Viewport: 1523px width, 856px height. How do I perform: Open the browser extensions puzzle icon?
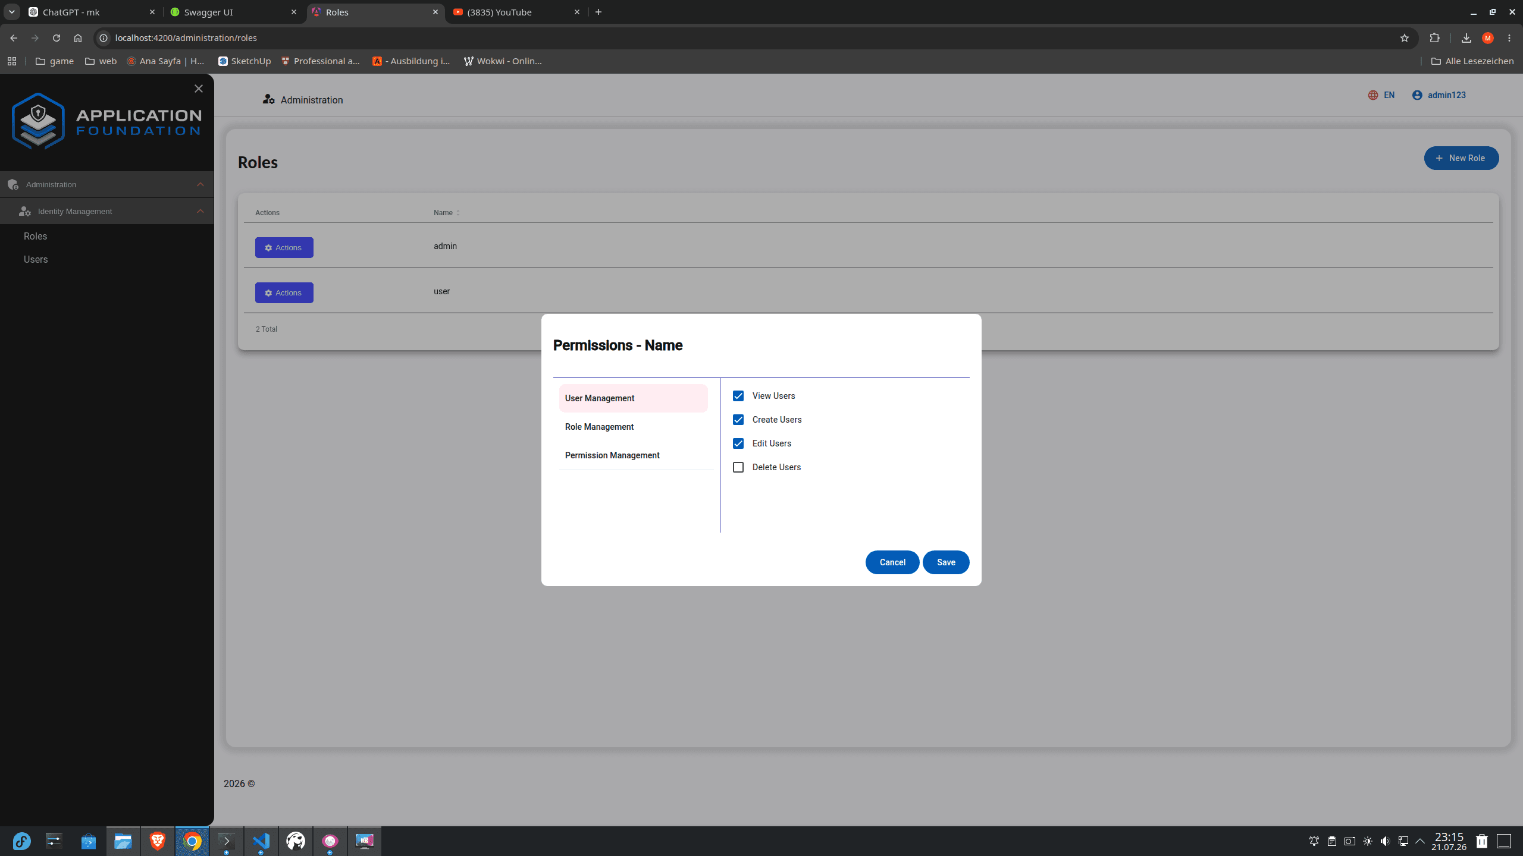[1434, 37]
